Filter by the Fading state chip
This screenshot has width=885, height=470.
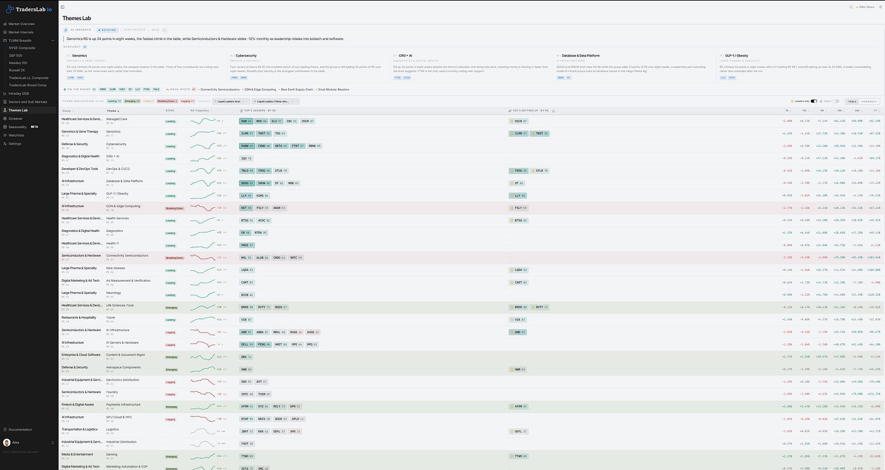coord(149,101)
